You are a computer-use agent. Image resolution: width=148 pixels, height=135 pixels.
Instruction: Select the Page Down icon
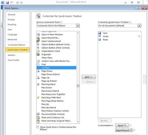coord(38,71)
